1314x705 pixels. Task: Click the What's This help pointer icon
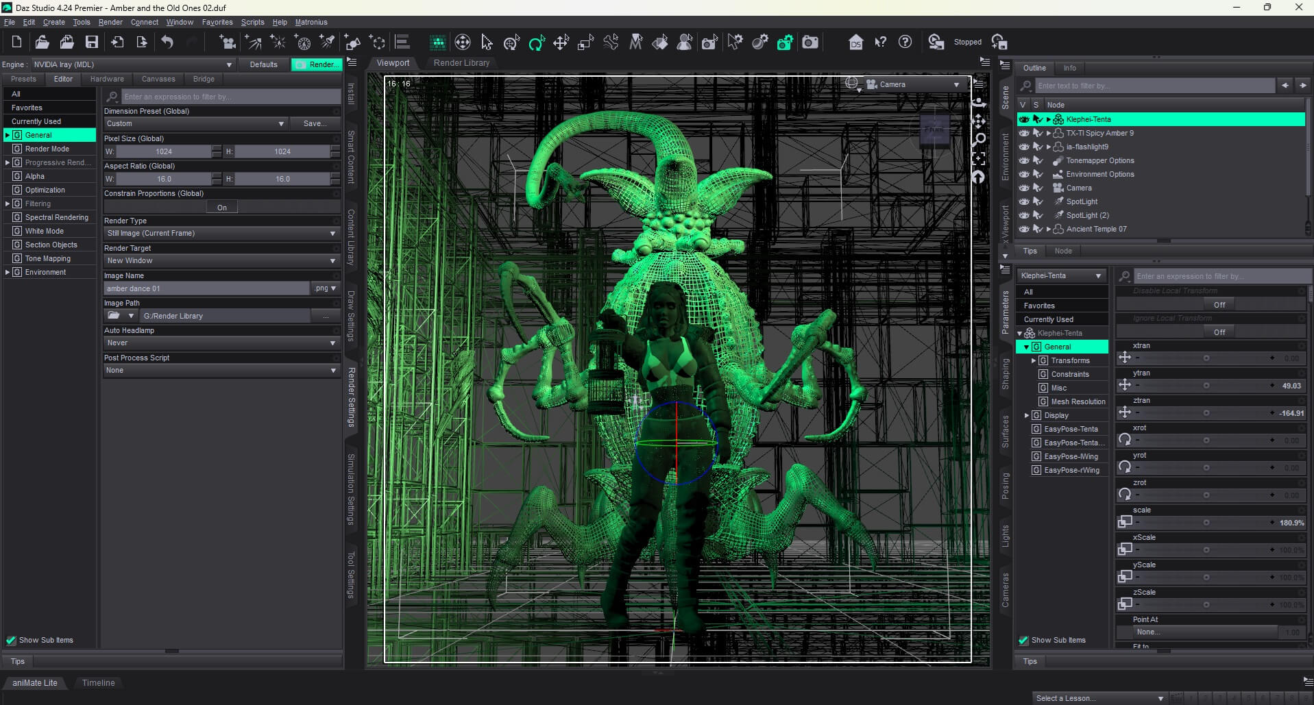tap(881, 42)
